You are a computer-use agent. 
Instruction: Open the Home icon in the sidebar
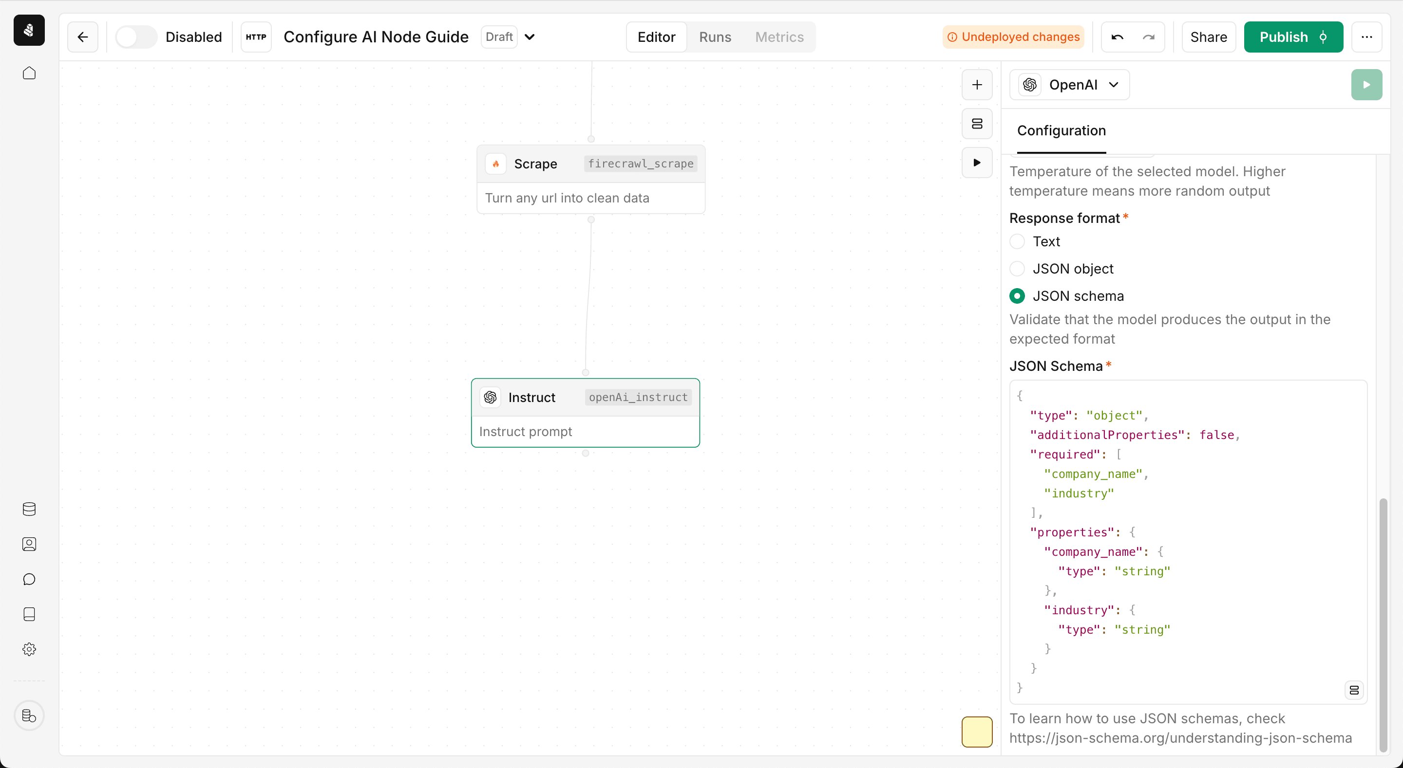coord(29,73)
